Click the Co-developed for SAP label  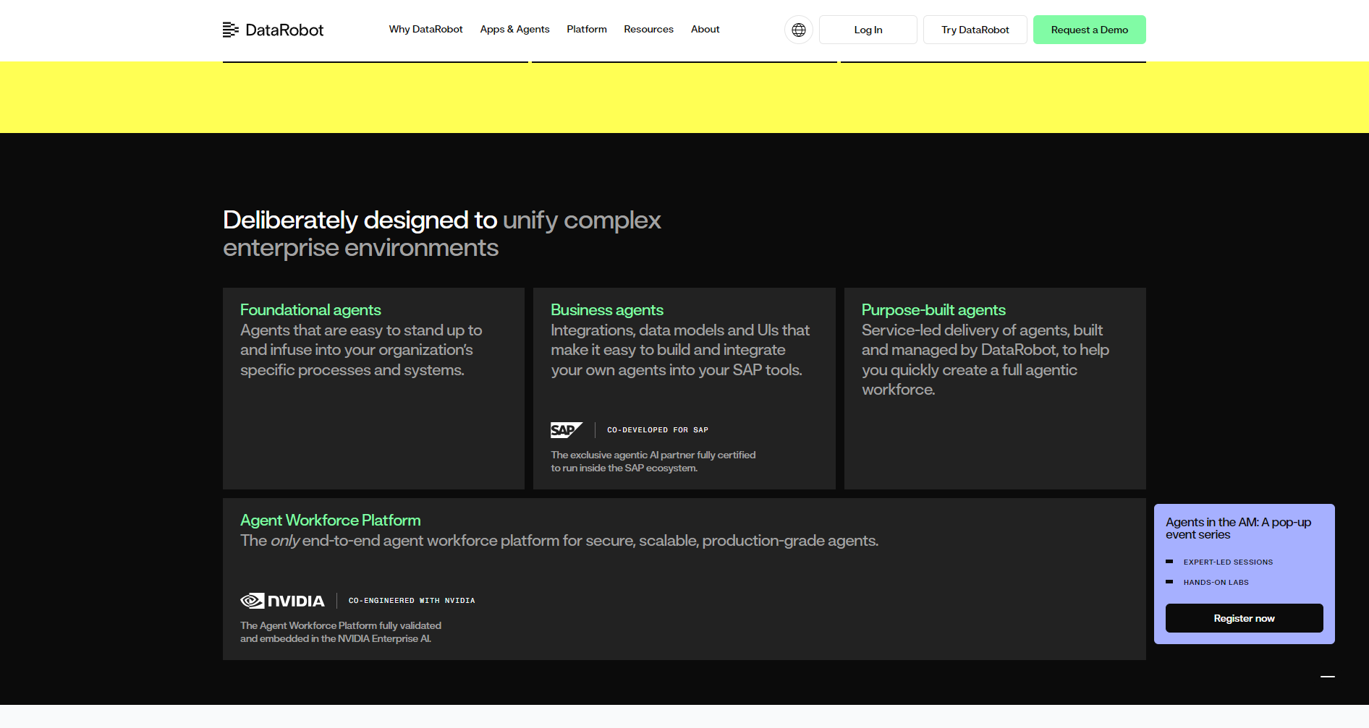click(x=657, y=430)
